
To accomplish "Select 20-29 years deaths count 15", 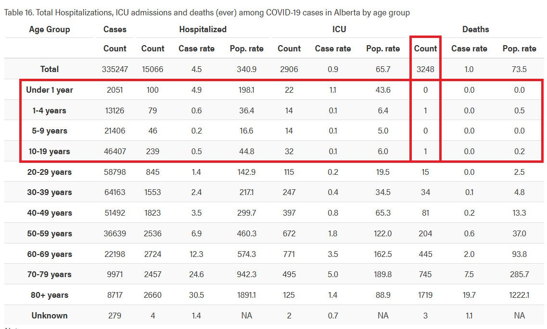I will (x=425, y=172).
